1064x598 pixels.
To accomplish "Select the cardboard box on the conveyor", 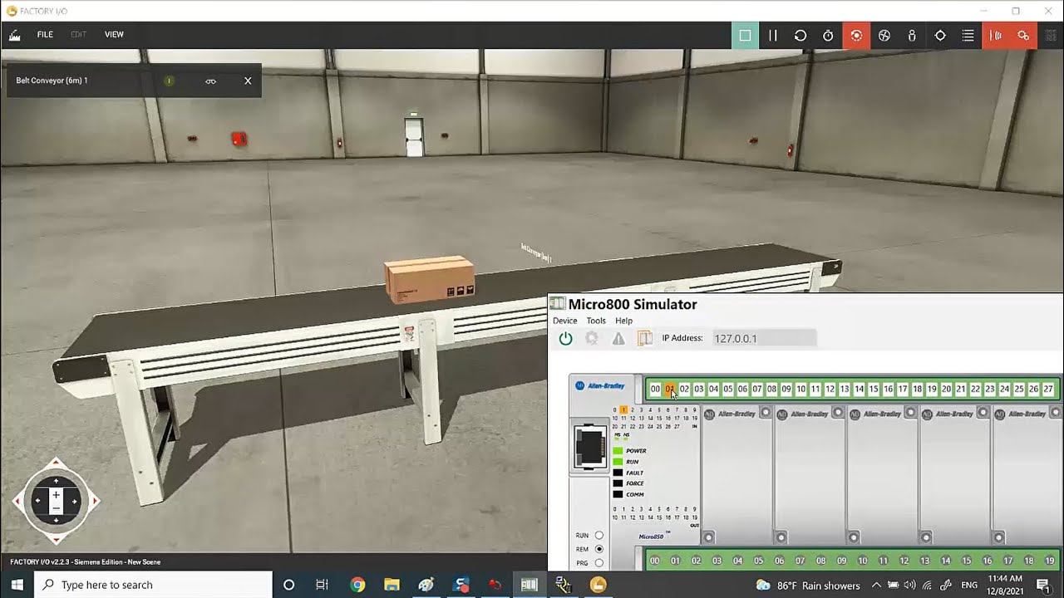I will click(429, 279).
